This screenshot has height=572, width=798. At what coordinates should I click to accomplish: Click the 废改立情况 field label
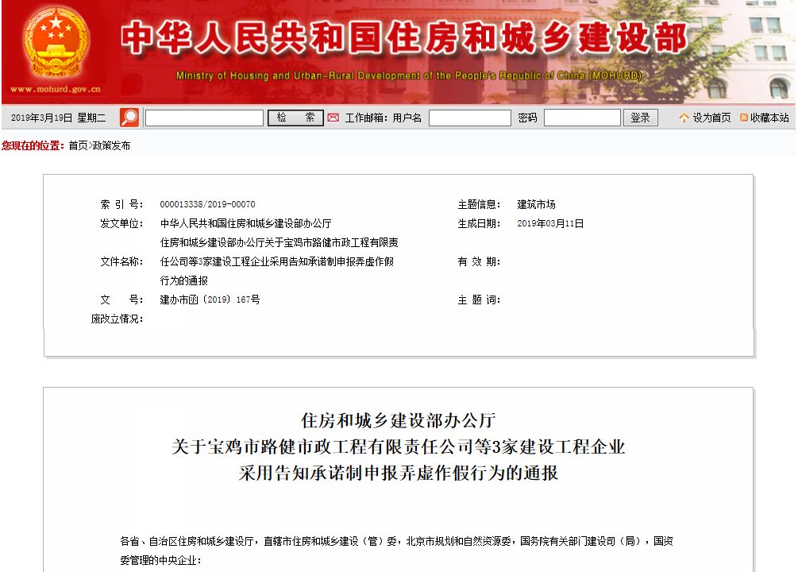point(117,319)
